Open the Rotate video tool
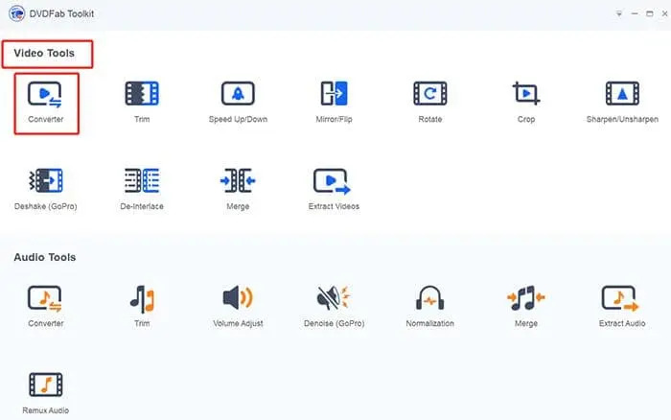This screenshot has height=420, width=671. (x=429, y=94)
